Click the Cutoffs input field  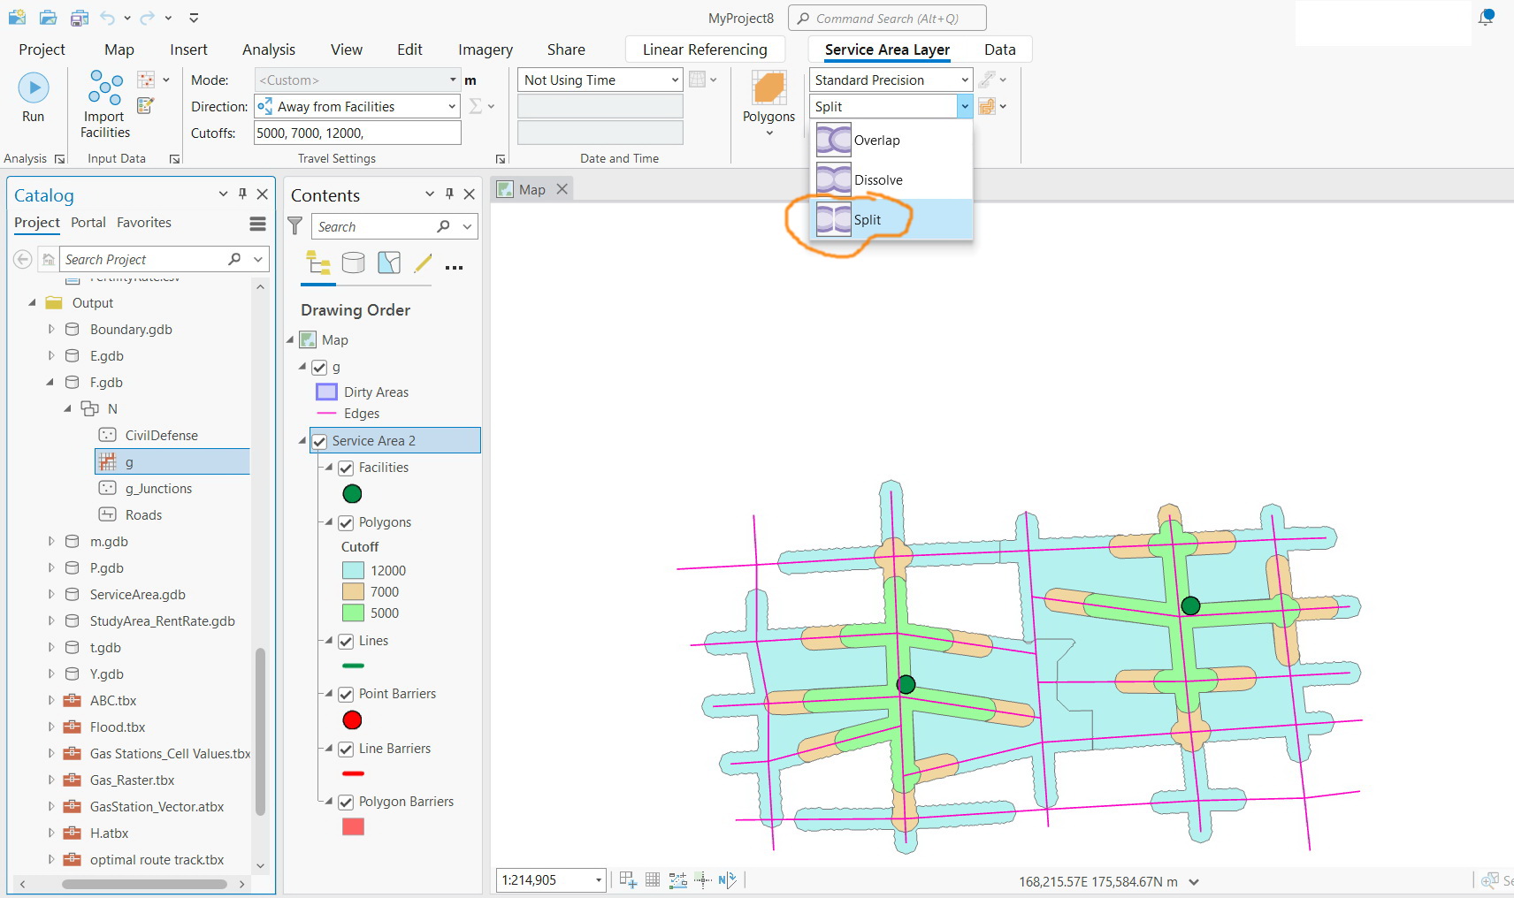tap(357, 133)
